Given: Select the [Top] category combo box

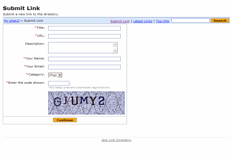Looking at the screenshot, I should pos(55,75).
